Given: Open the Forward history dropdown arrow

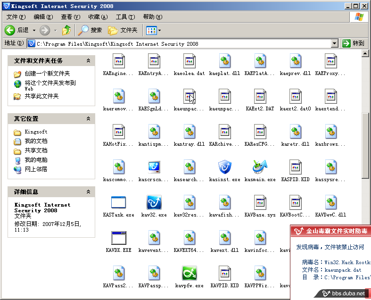Looking at the screenshot, I should pyautogui.click(x=55, y=30).
